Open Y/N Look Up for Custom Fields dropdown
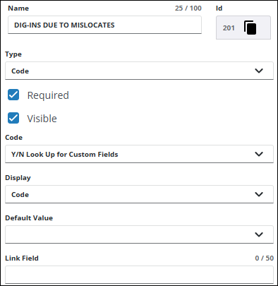 (x=139, y=154)
